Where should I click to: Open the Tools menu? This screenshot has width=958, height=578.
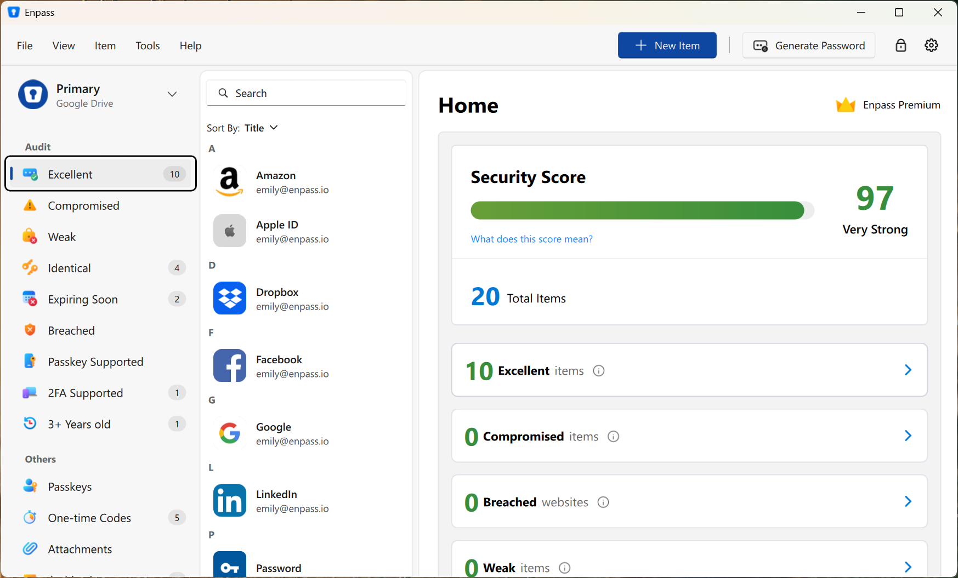[148, 46]
